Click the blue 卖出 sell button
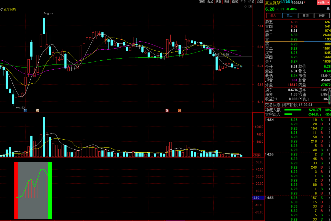Viewport: 331px width, 221px height. click(290, 16)
